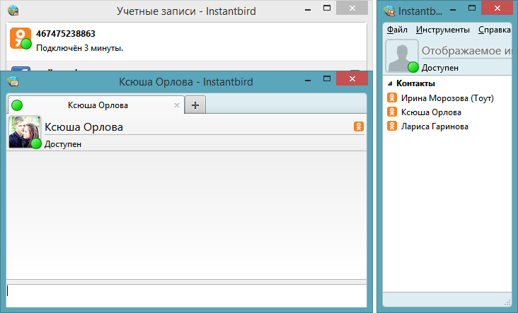The height and width of the screenshot is (313, 518).
Task: Click Instantbird icon in Accounts window title bar
Action: pos(13,11)
